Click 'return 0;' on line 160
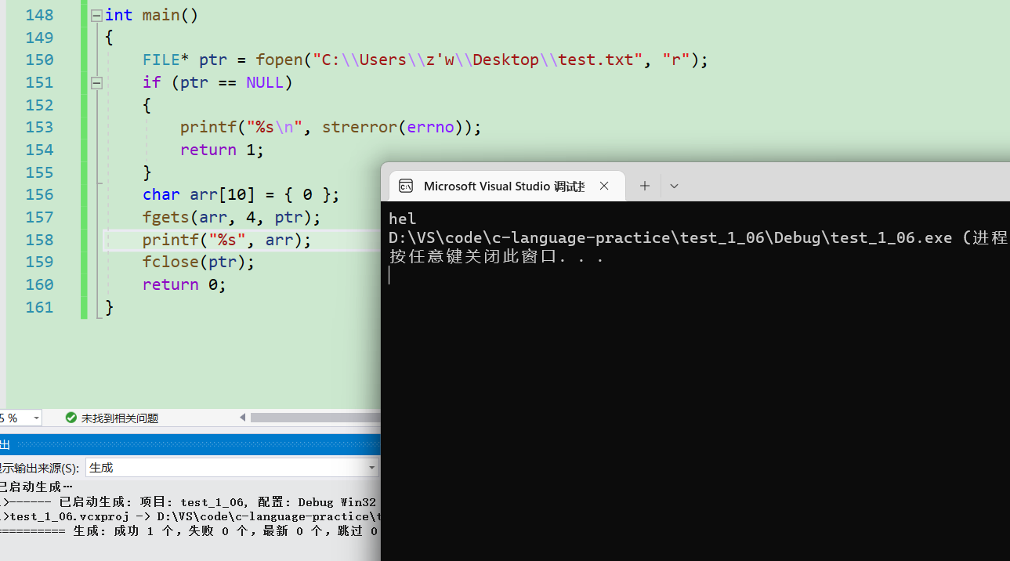Screen dimensions: 1010x561 pos(184,284)
